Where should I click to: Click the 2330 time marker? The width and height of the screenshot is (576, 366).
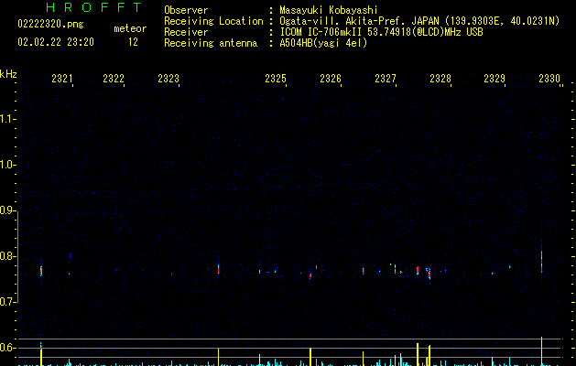point(549,79)
